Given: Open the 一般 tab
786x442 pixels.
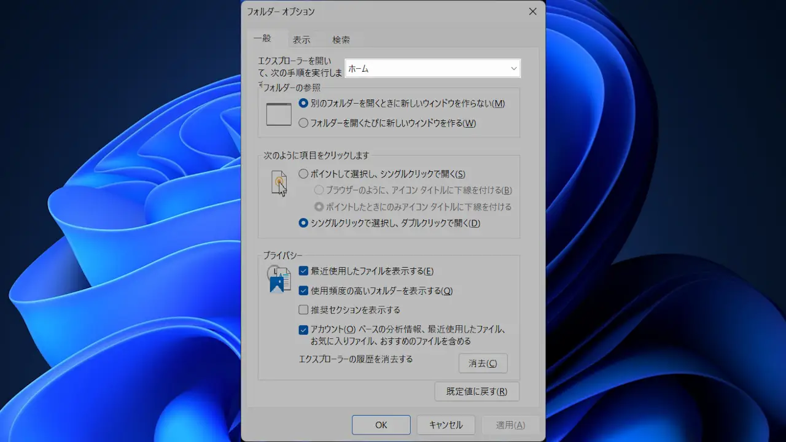Looking at the screenshot, I should point(262,39).
